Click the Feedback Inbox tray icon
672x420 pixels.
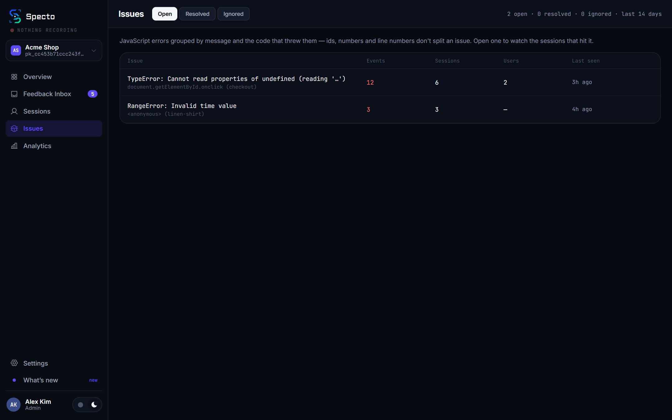14,94
